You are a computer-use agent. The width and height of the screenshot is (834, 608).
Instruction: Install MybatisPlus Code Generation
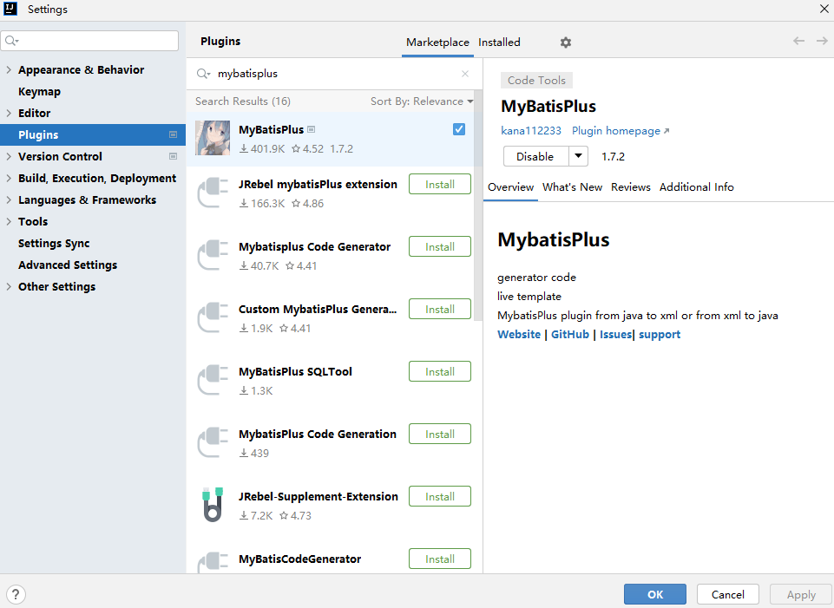[440, 434]
